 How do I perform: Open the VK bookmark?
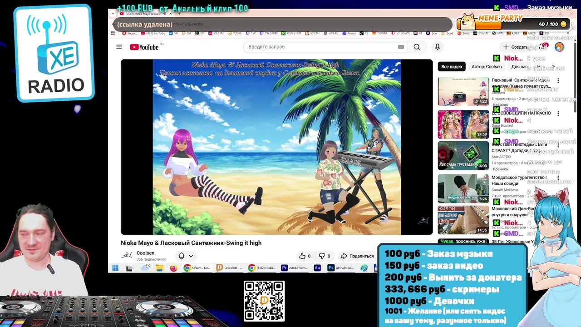(x=173, y=33)
